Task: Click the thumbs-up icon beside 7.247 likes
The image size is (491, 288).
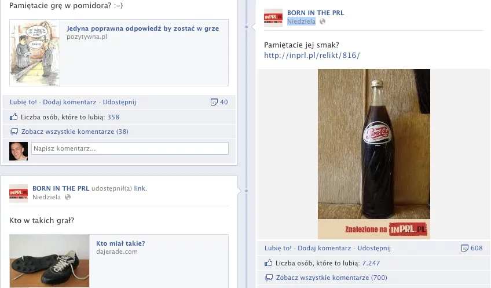Action: 268,263
